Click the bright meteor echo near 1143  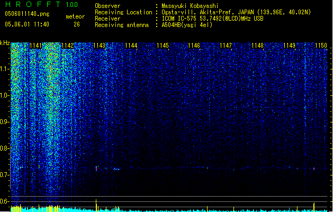pyautogui.click(x=96, y=169)
